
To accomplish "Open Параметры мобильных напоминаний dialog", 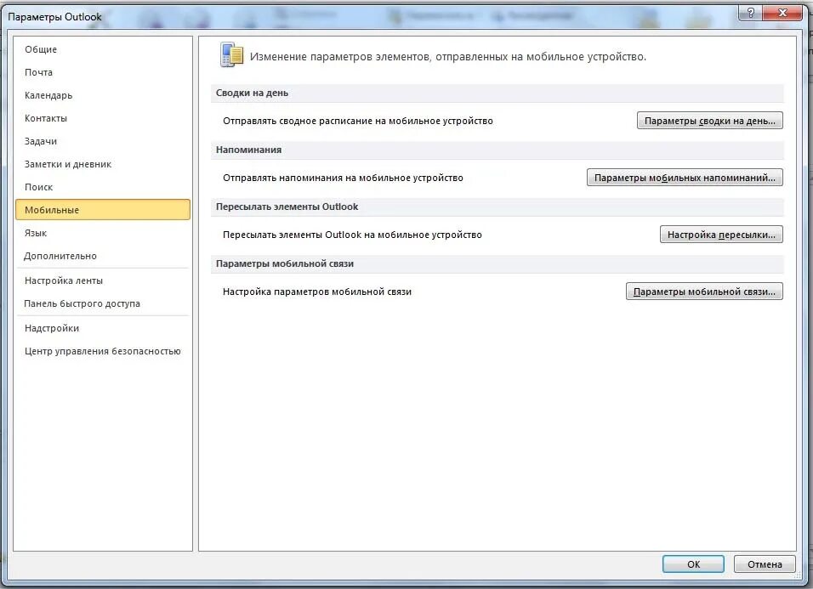I will pos(685,178).
